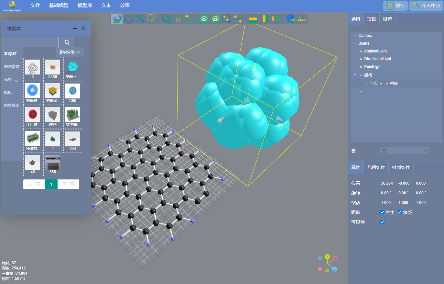This screenshot has width=444, height=284.
Task: Collapse the 晶格 tree node
Action: 355,75
